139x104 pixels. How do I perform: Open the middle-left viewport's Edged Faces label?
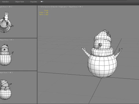(x=7, y=40)
